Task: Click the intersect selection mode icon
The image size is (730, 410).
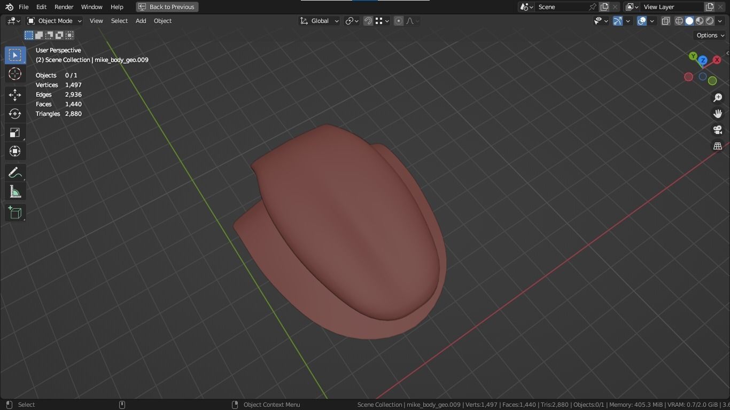Action: click(x=69, y=35)
